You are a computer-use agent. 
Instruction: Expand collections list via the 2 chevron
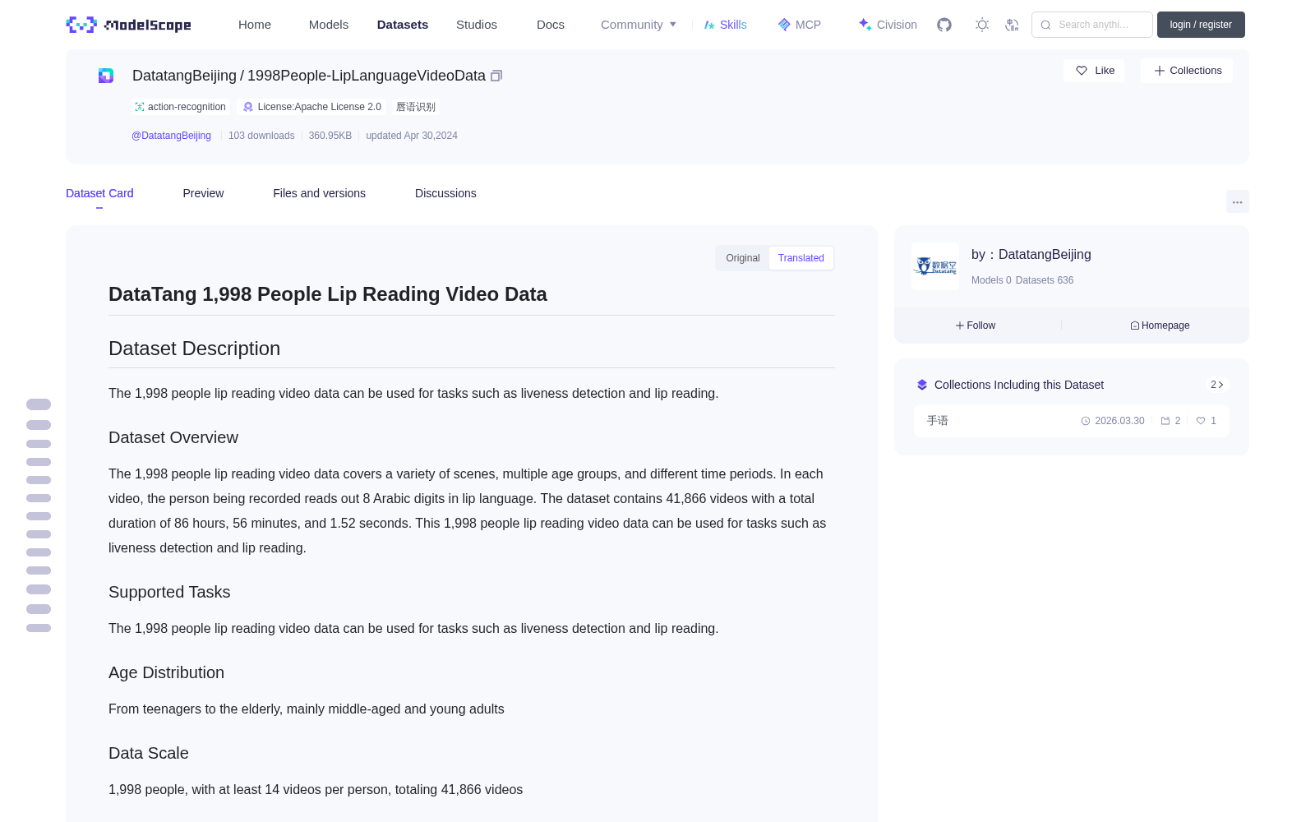(x=1217, y=385)
